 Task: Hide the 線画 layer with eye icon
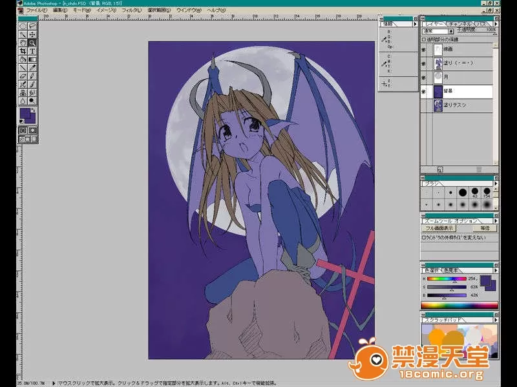click(x=424, y=49)
